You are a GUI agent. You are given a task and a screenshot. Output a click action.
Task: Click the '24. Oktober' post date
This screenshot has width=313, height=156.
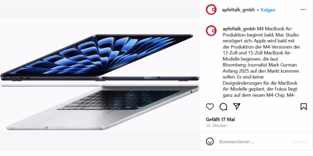[217, 125]
